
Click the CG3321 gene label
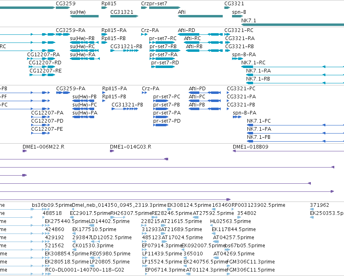pos(234,4)
